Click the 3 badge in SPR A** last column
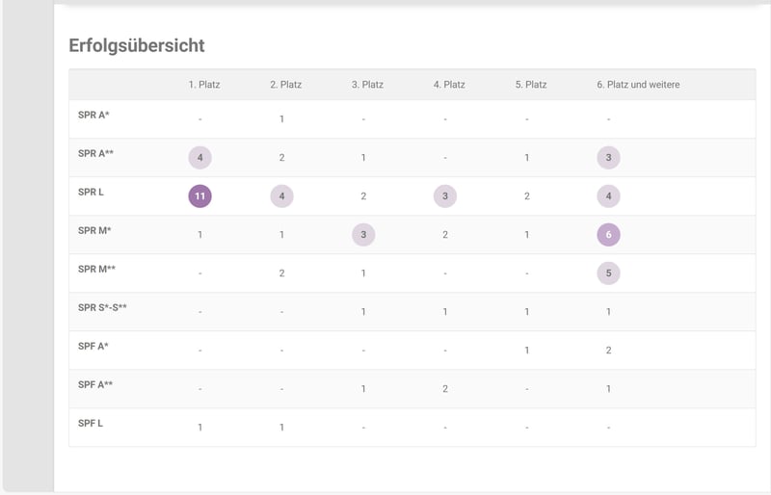 click(608, 158)
